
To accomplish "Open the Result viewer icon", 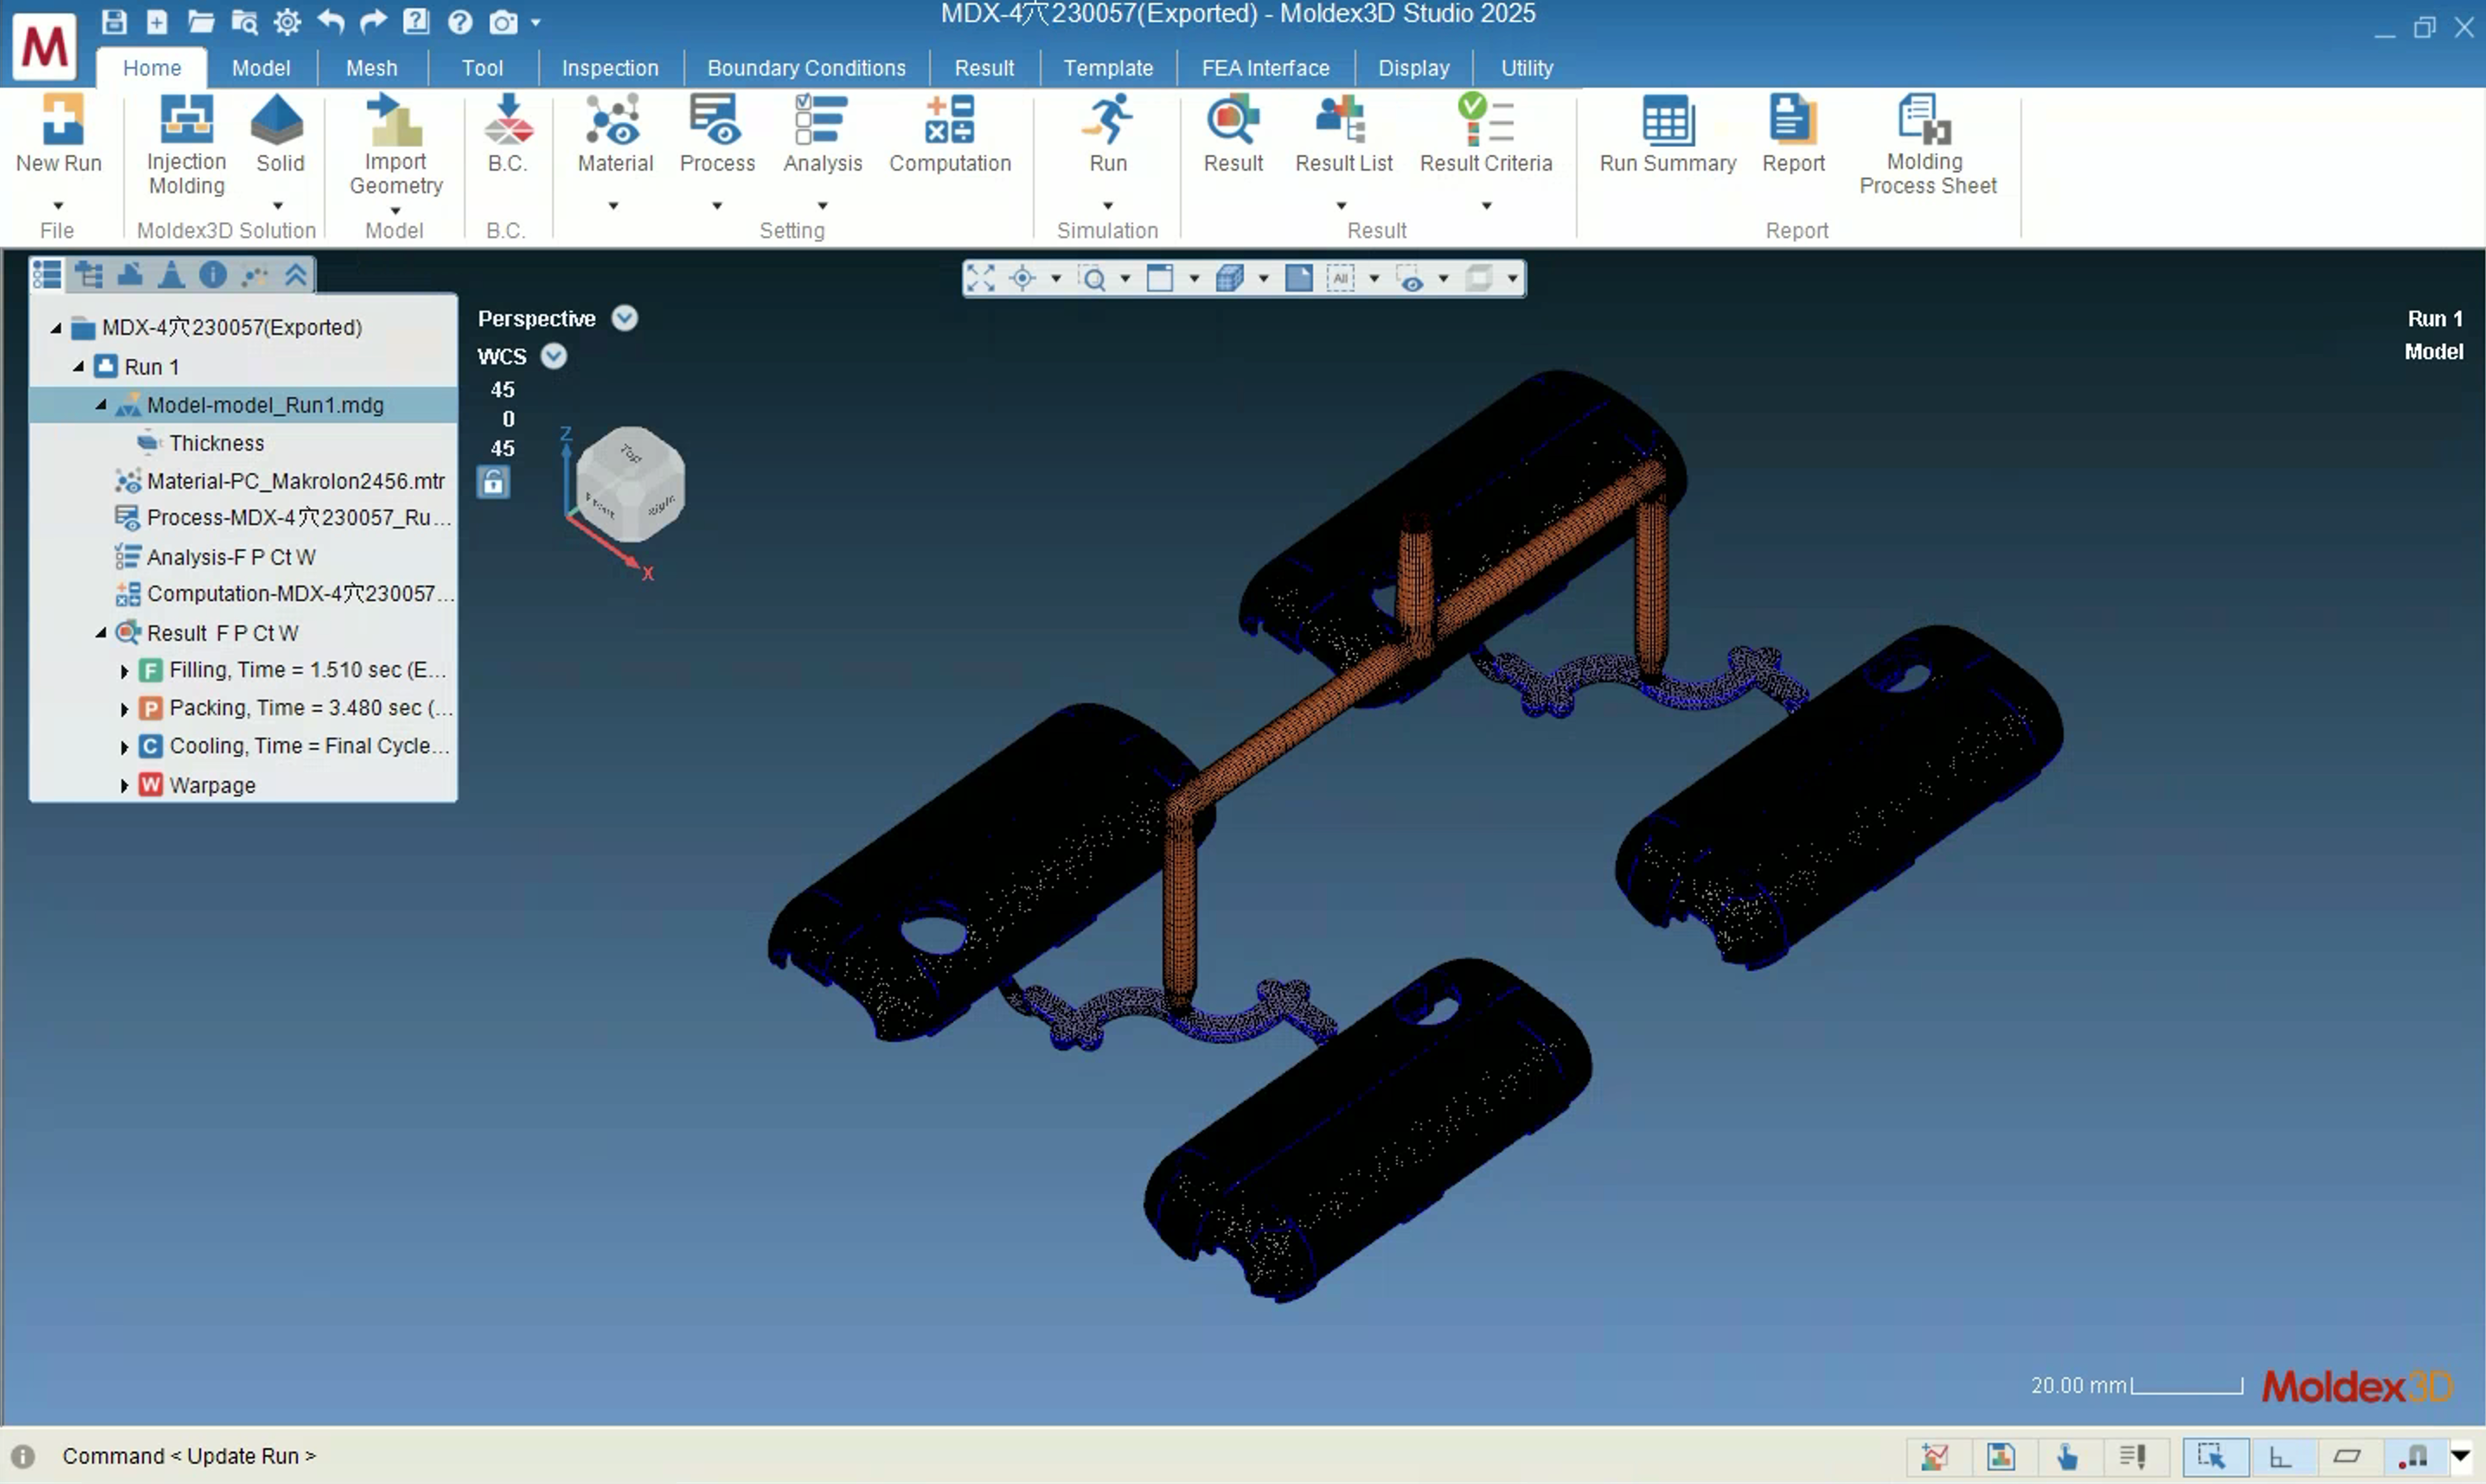I will [1232, 119].
